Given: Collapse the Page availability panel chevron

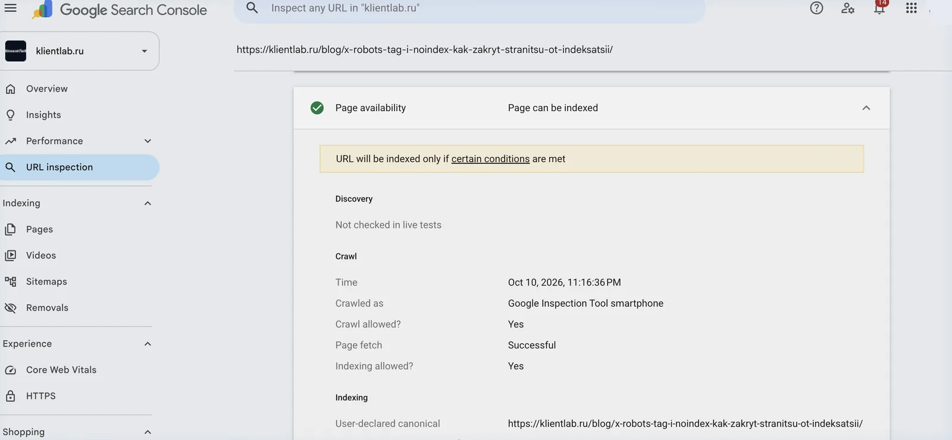Looking at the screenshot, I should point(866,108).
